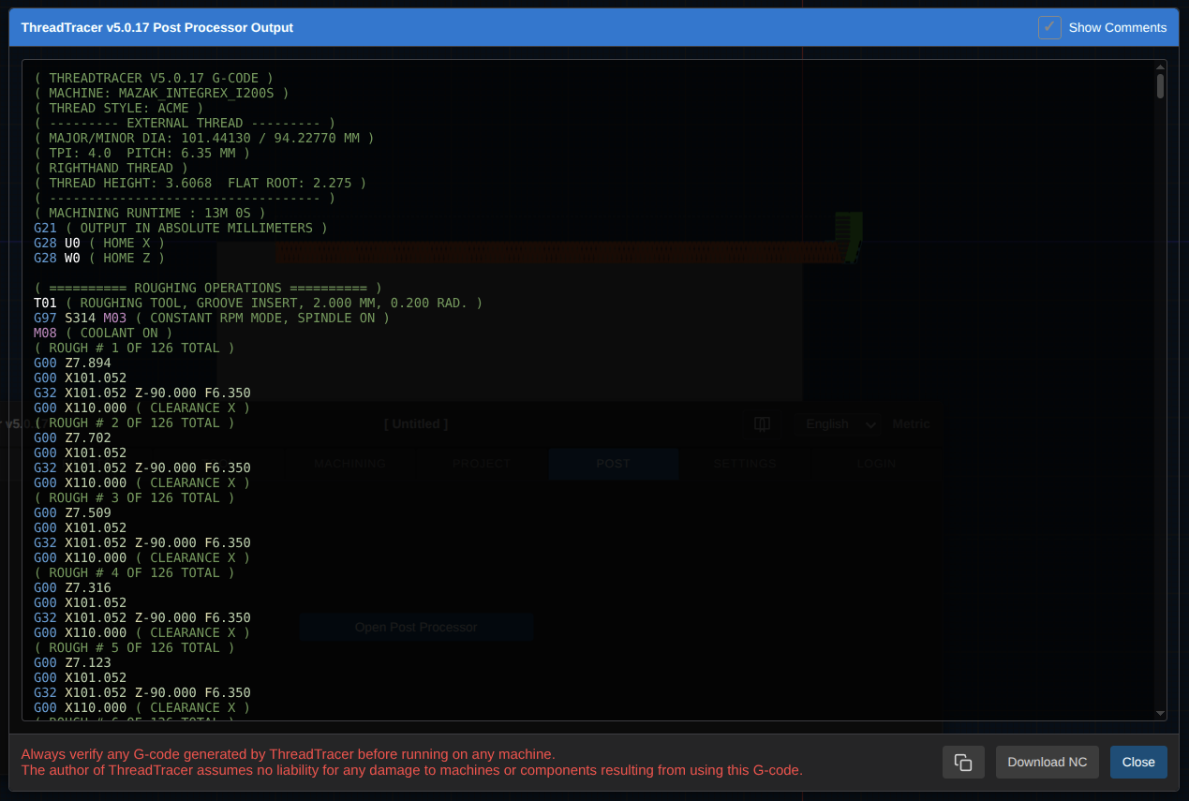Image resolution: width=1189 pixels, height=801 pixels.
Task: Click the THREADTRACER V5.0.17 G-CODE comment line
Action: click(x=154, y=78)
